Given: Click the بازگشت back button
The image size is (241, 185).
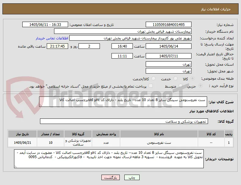Looking at the screenshot, I should coord(111,177).
